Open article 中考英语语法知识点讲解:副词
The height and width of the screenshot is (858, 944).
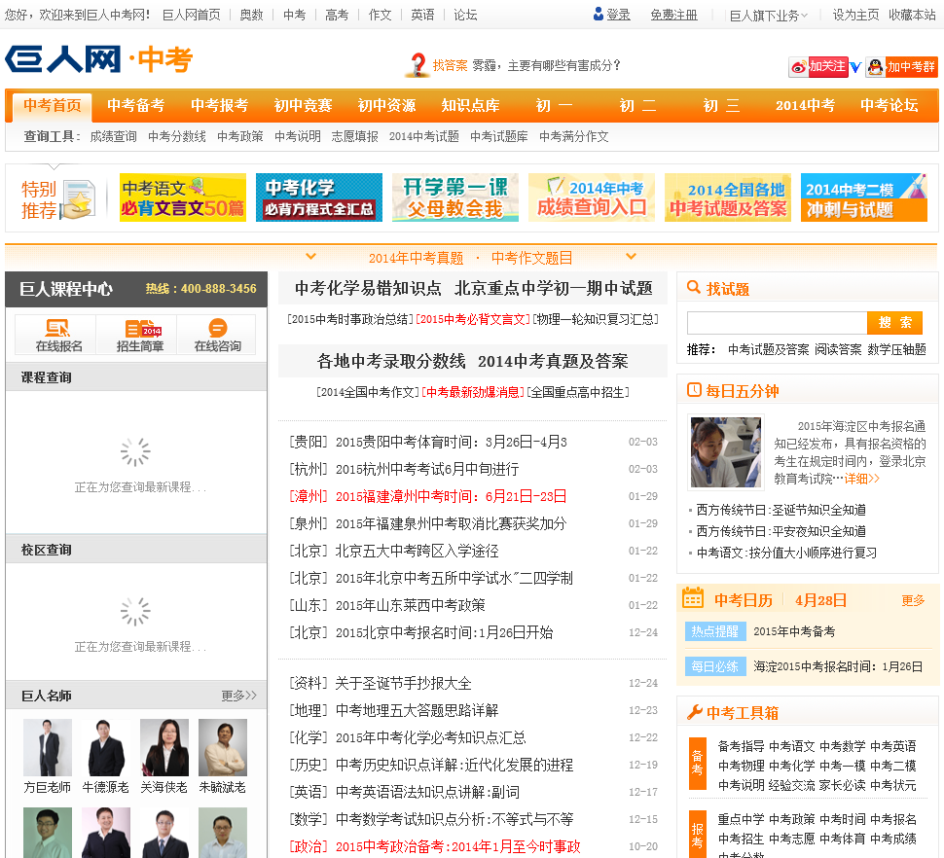[x=427, y=793]
